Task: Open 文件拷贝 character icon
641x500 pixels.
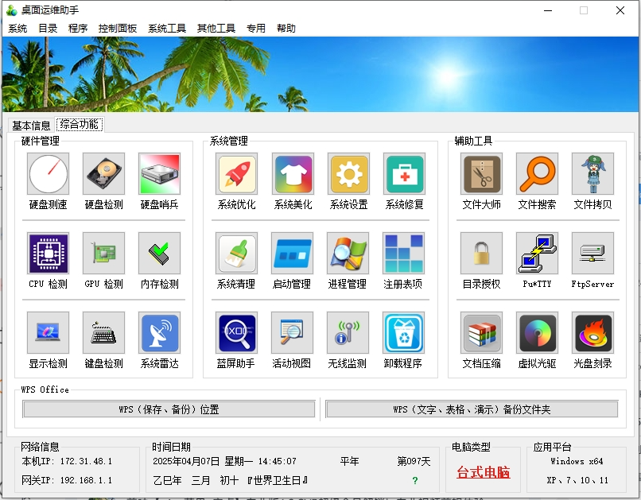Action: [x=592, y=173]
